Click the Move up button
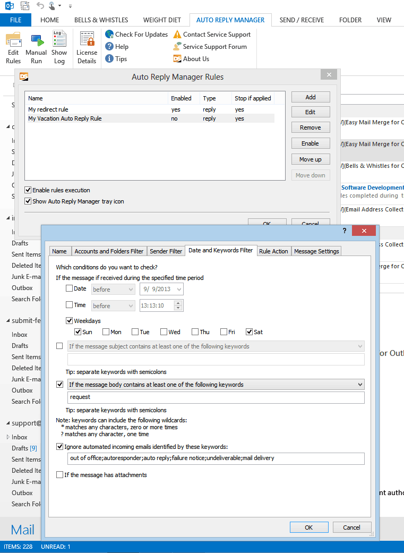Image resolution: width=404 pixels, height=553 pixels. (311, 159)
